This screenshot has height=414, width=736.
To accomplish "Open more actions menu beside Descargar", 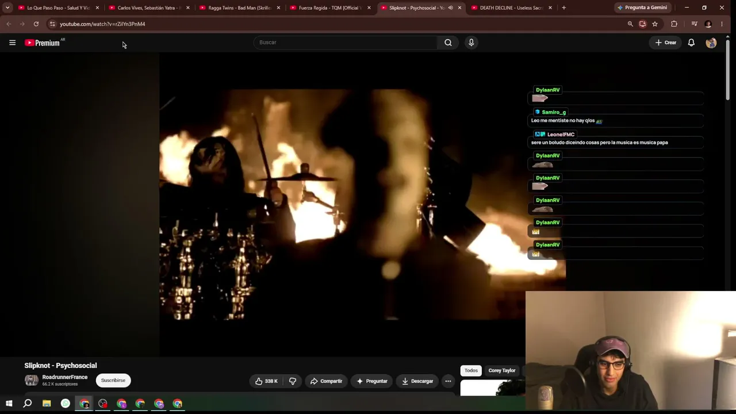I will click(x=448, y=381).
